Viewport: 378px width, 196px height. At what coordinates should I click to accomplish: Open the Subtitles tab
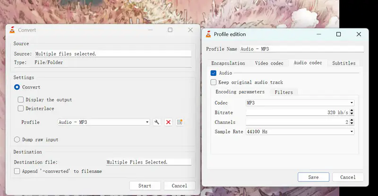tap(344, 63)
